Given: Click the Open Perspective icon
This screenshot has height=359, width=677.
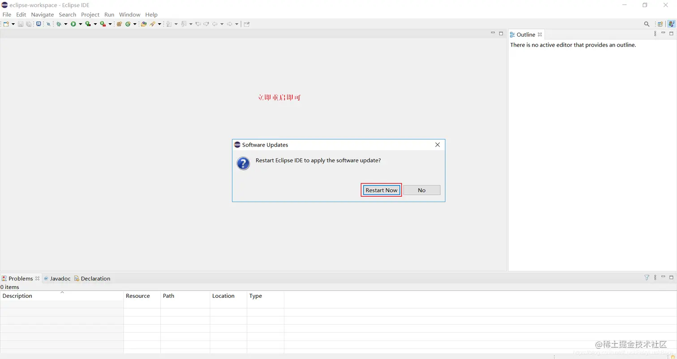Looking at the screenshot, I should point(660,24).
